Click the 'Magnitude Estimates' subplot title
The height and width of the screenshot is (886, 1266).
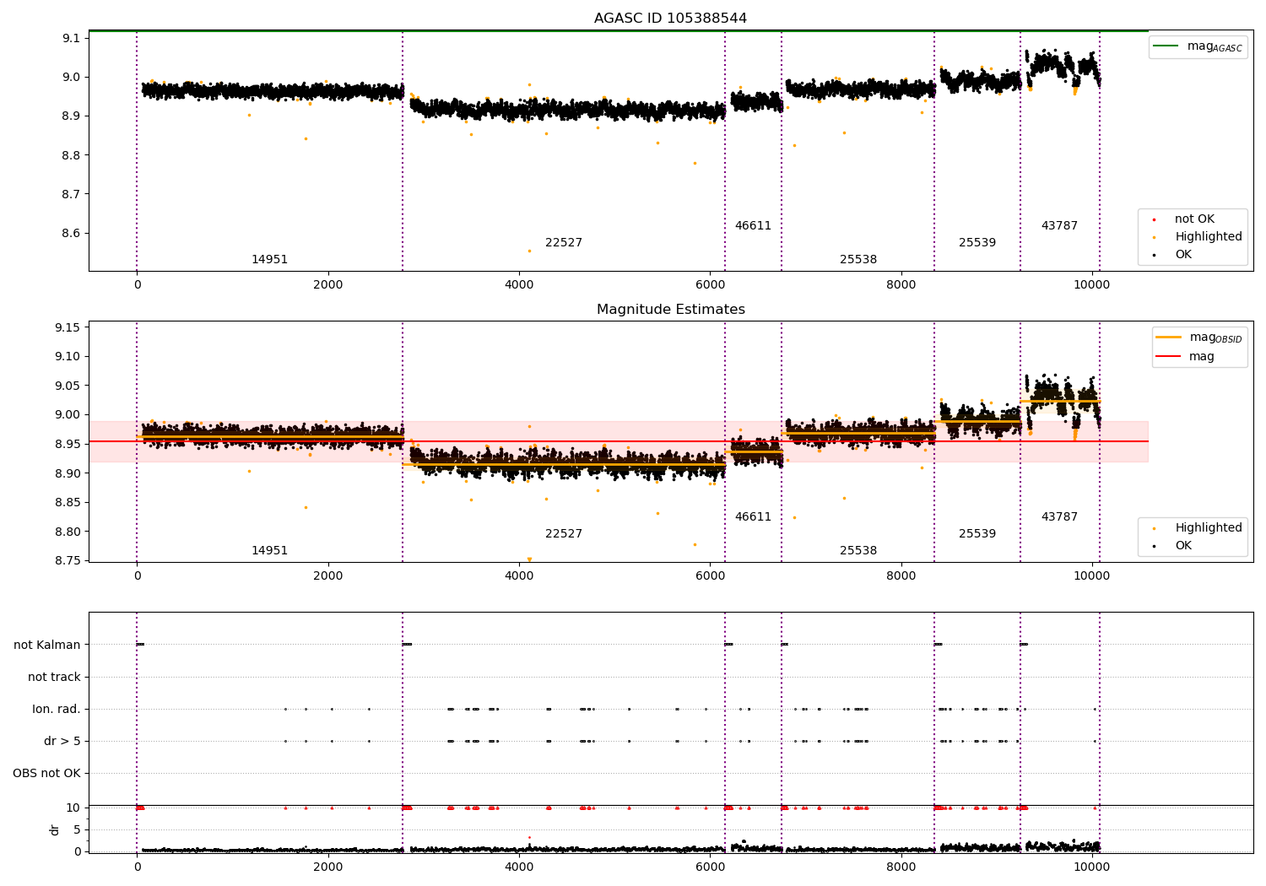[x=670, y=310]
